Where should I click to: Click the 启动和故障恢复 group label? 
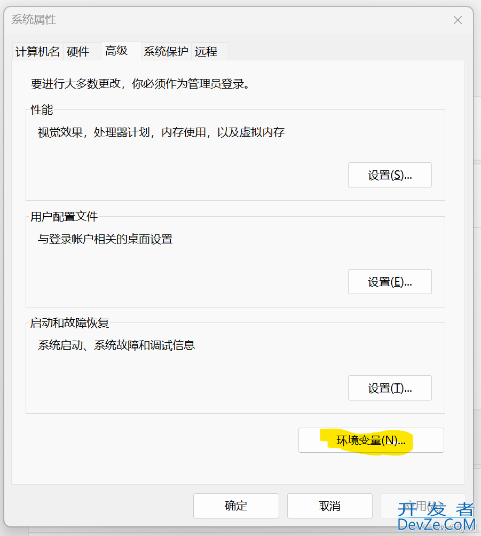(x=70, y=322)
